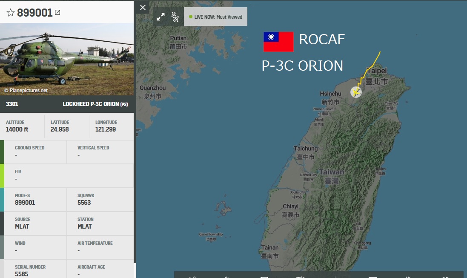
Task: Open the LIVE NOW: Most Viewed list
Action: (216, 17)
